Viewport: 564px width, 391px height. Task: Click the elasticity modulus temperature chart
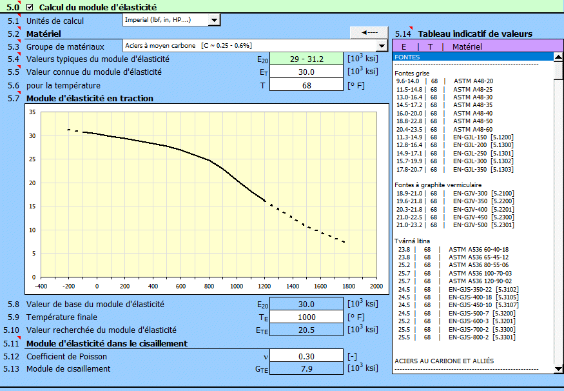(207, 199)
